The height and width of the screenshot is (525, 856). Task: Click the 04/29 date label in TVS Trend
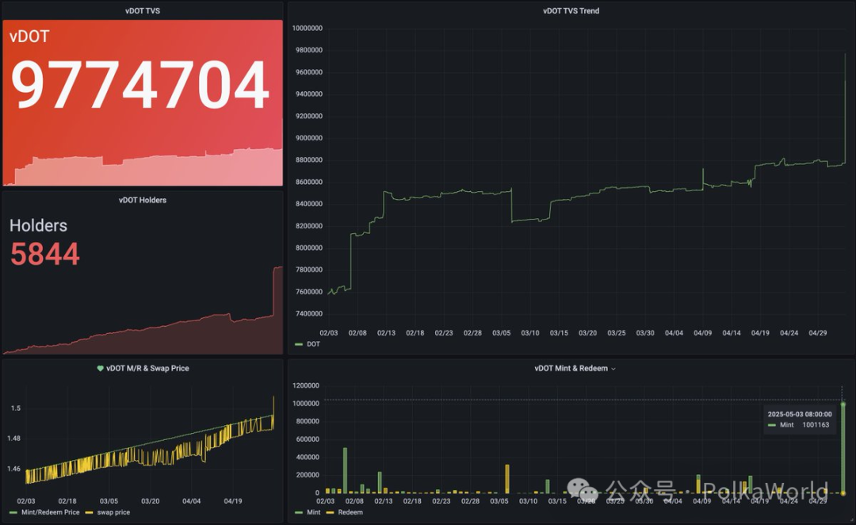point(818,333)
